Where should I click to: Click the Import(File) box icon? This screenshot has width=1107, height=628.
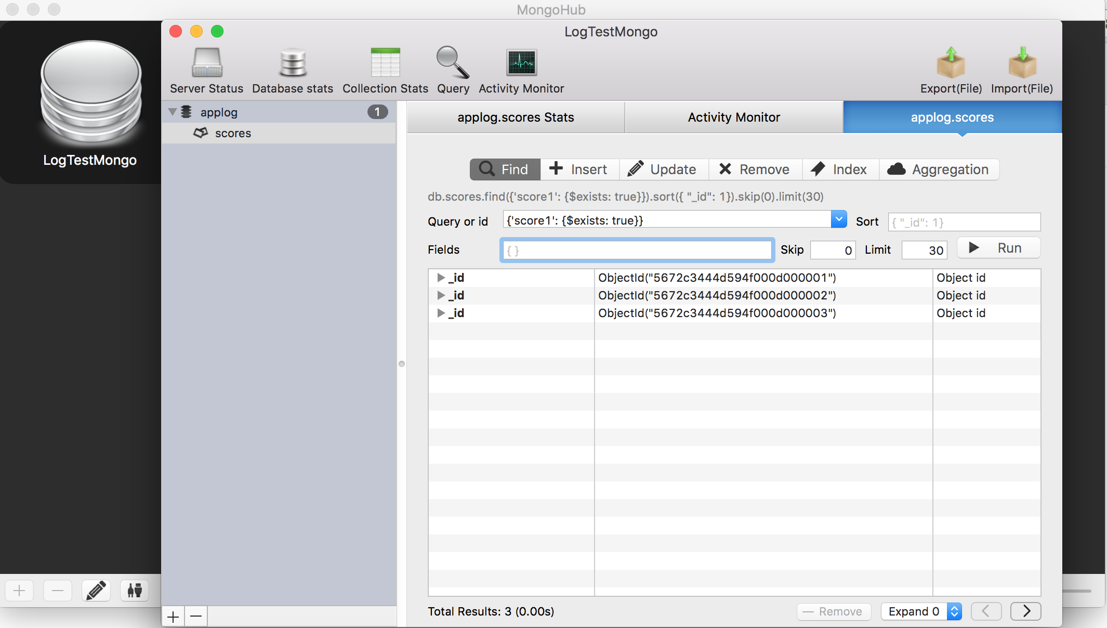click(x=1022, y=62)
